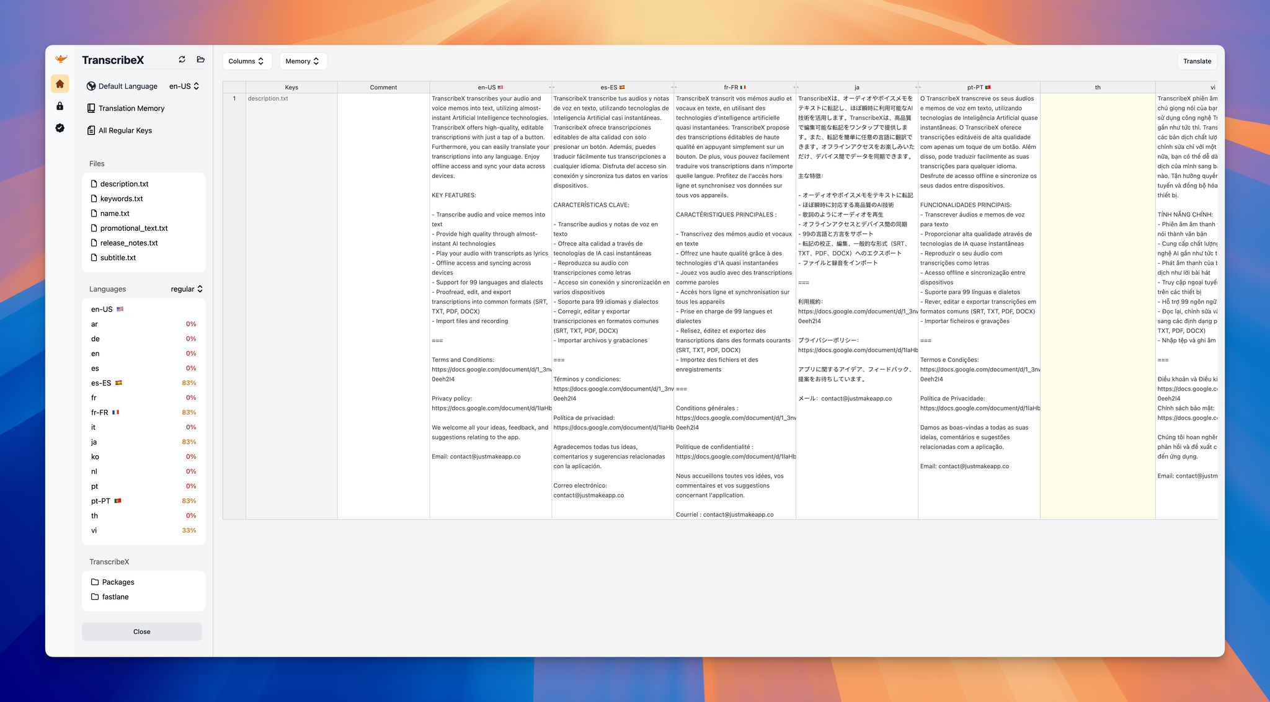
Task: Click the Keys column header
Action: tap(291, 87)
